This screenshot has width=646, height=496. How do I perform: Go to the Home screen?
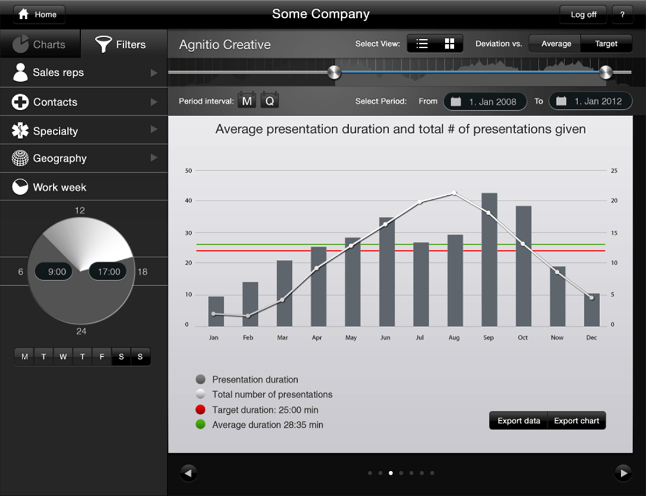(x=39, y=15)
